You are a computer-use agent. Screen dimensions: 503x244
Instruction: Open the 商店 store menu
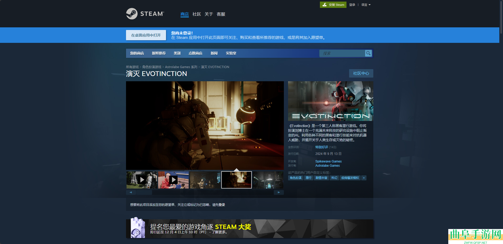[x=185, y=14]
